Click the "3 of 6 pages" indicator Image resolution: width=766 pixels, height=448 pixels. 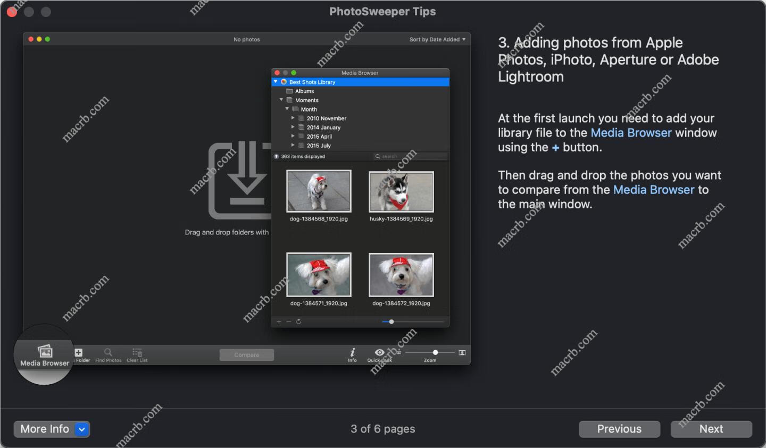coord(383,429)
